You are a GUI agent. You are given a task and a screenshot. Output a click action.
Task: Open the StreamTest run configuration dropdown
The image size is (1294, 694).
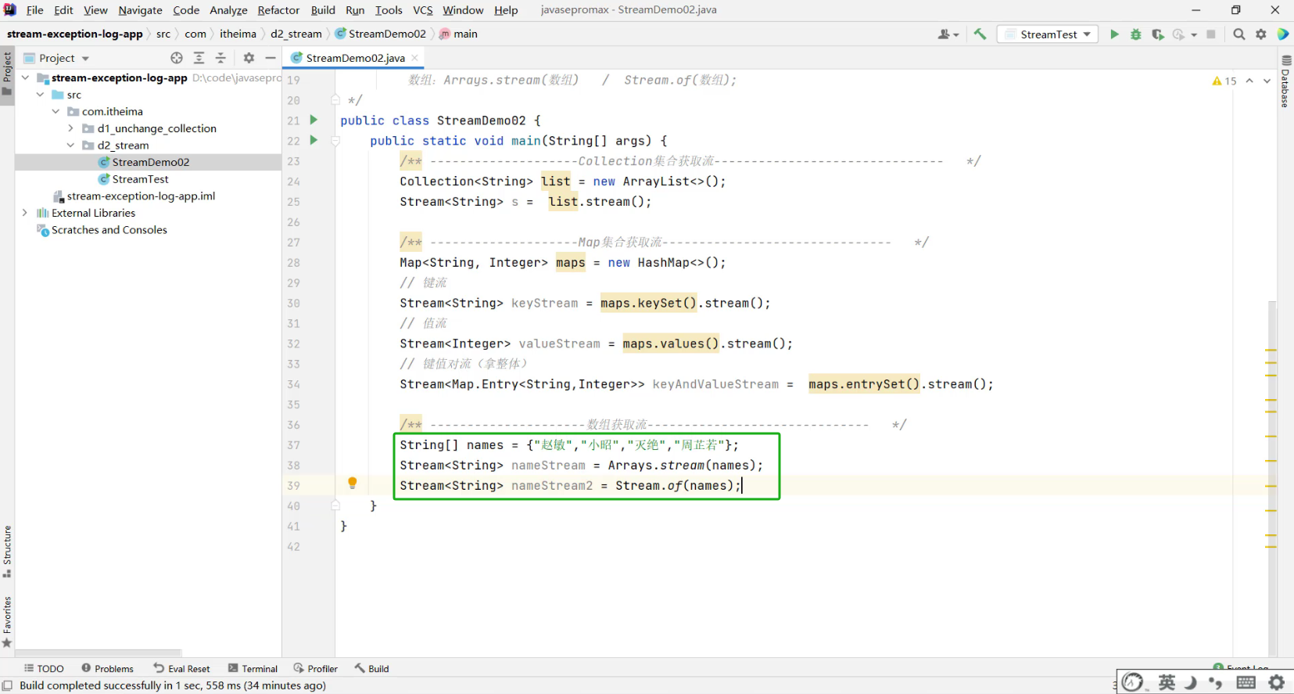(x=1048, y=34)
